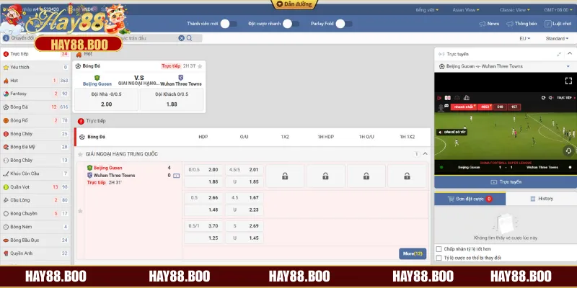The width and height of the screenshot is (577, 288).
Task: Click the More(12) button
Action: click(413, 254)
